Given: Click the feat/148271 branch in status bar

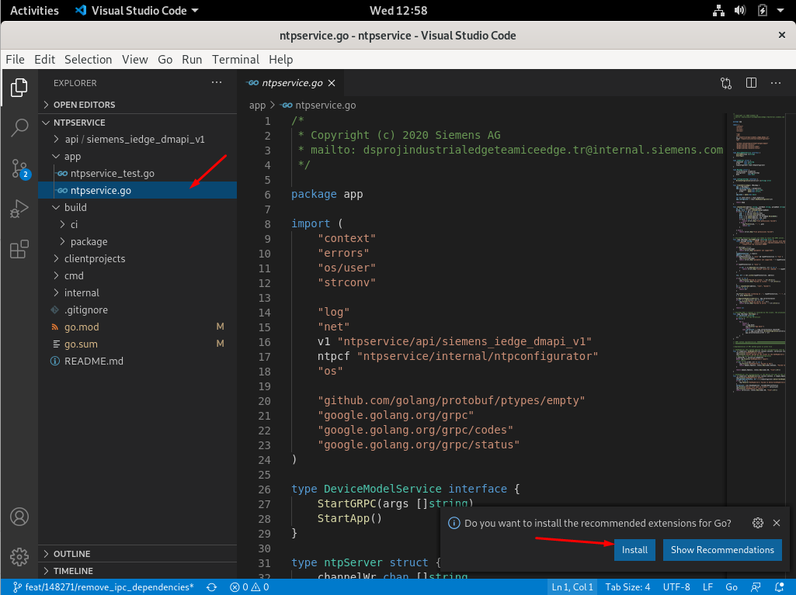Looking at the screenshot, I should 104,587.
